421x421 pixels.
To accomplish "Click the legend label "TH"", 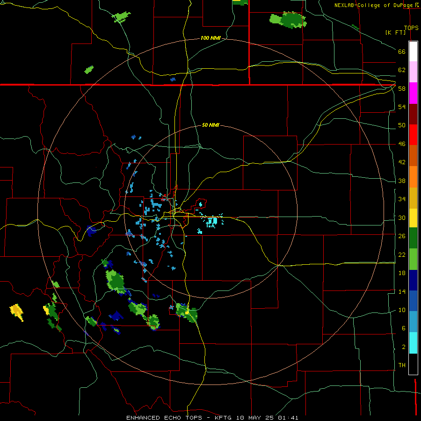I will [x=402, y=365].
